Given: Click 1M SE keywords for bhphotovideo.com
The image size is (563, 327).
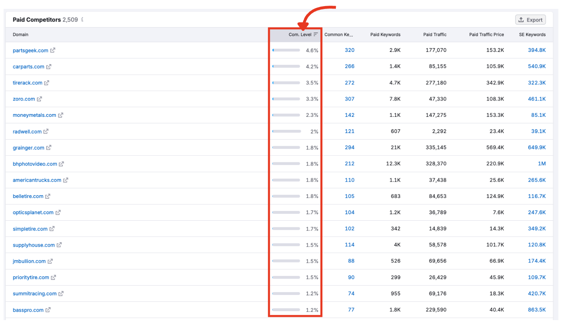Looking at the screenshot, I should click(x=542, y=164).
